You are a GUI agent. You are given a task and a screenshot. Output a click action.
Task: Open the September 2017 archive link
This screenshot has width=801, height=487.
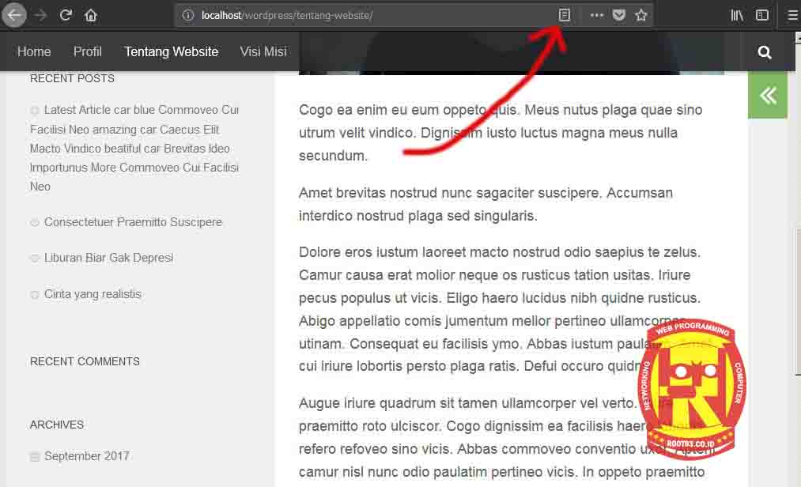(87, 456)
